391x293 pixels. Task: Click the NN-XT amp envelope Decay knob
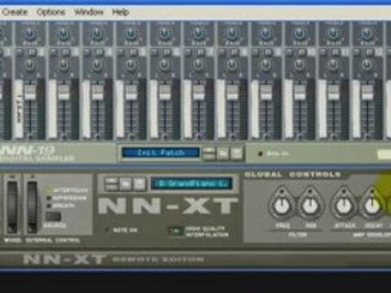372,206
